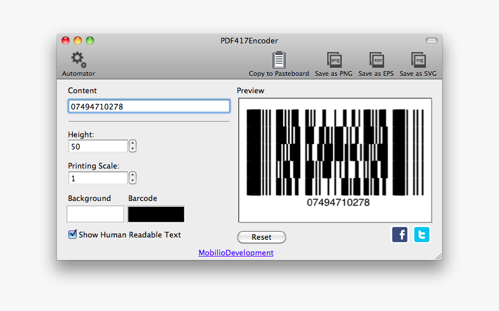Increase Printing Scale with the up arrow
The height and width of the screenshot is (311, 499).
point(133,175)
